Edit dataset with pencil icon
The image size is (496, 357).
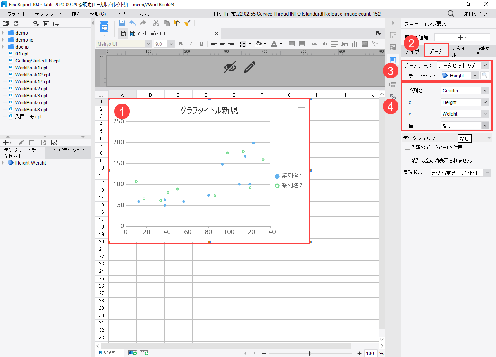pyautogui.click(x=21, y=143)
